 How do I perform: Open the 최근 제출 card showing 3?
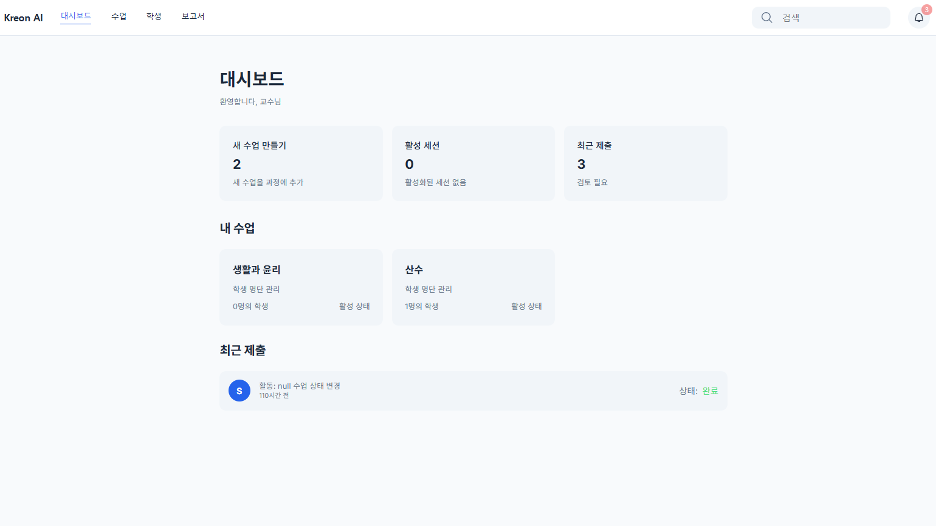(x=645, y=163)
